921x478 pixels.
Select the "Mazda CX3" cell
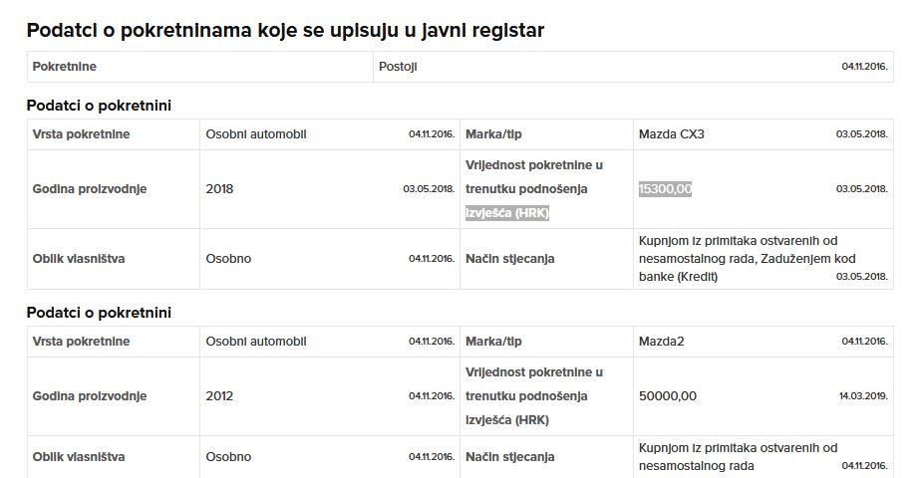[671, 134]
